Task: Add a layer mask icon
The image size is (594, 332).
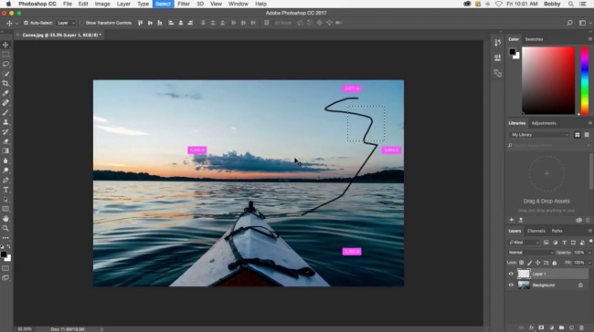Action: coord(541,327)
